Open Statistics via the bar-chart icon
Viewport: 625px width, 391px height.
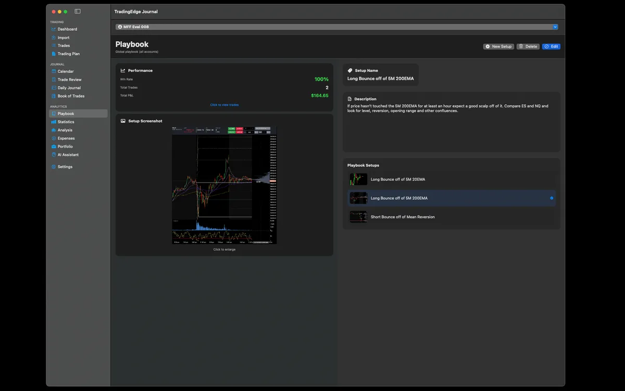coord(55,121)
